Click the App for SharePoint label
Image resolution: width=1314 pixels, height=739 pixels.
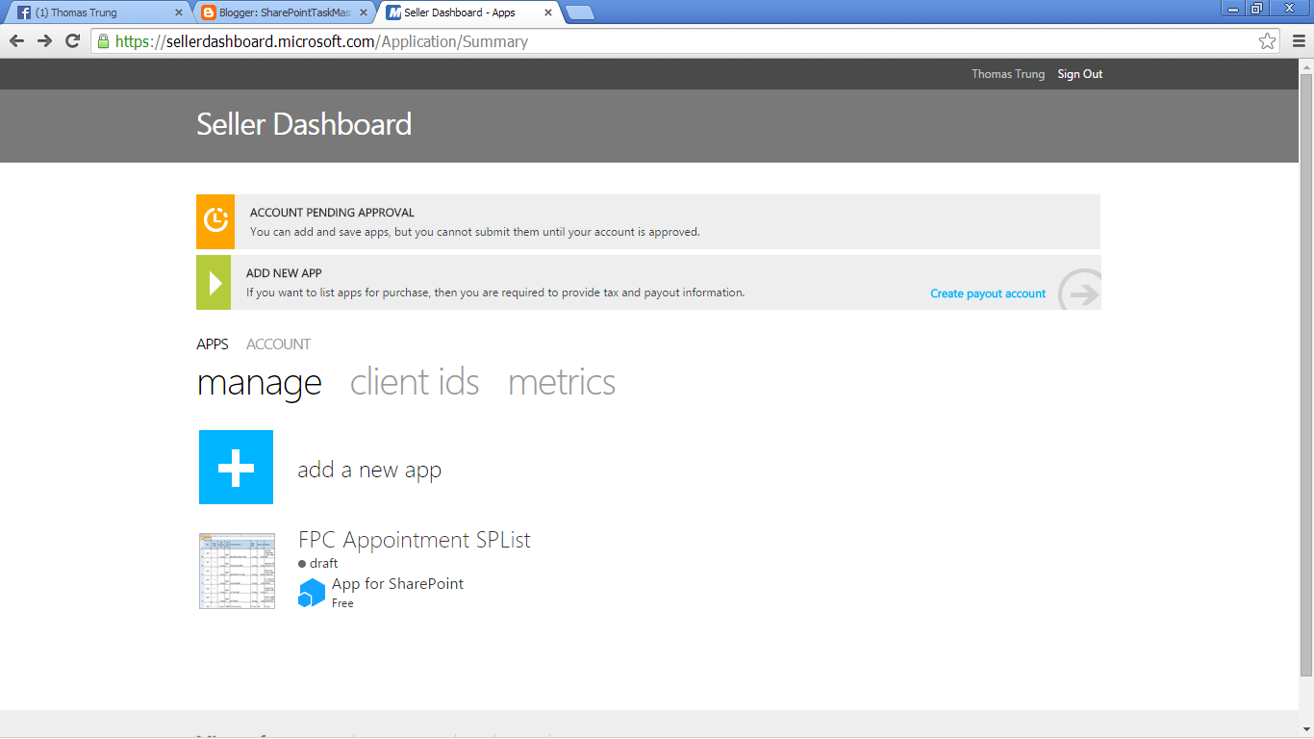(x=397, y=583)
